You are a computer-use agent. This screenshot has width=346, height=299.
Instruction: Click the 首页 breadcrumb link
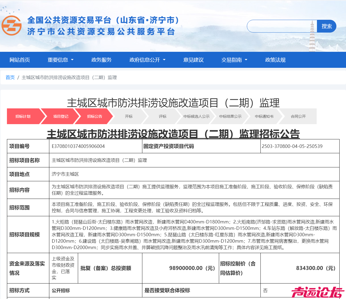[x=10, y=77]
